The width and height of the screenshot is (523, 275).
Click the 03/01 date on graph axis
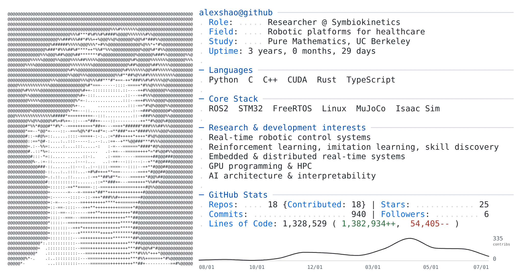(x=373, y=267)
